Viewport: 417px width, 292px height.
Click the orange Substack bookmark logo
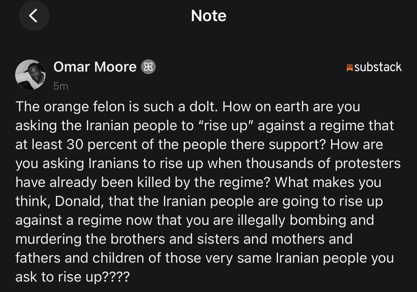(349, 67)
